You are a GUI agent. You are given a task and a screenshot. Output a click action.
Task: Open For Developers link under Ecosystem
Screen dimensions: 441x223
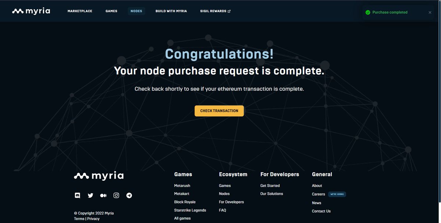tap(232, 202)
